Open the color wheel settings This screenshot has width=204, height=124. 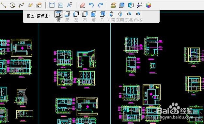[x=149, y=5]
